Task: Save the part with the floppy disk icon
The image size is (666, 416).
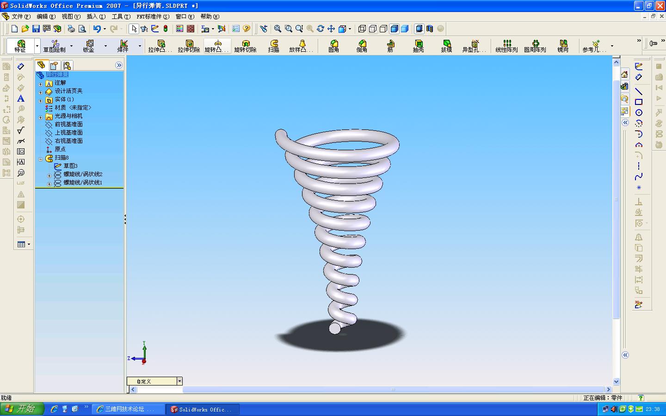Action: click(x=36, y=29)
